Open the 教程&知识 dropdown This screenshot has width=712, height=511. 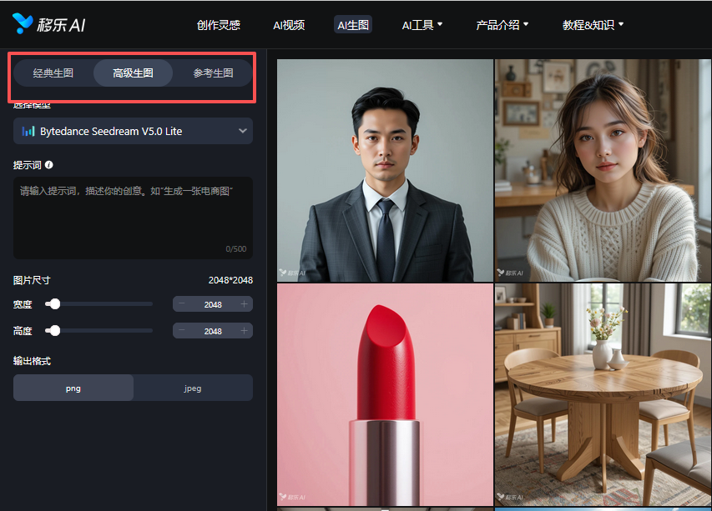tap(593, 25)
